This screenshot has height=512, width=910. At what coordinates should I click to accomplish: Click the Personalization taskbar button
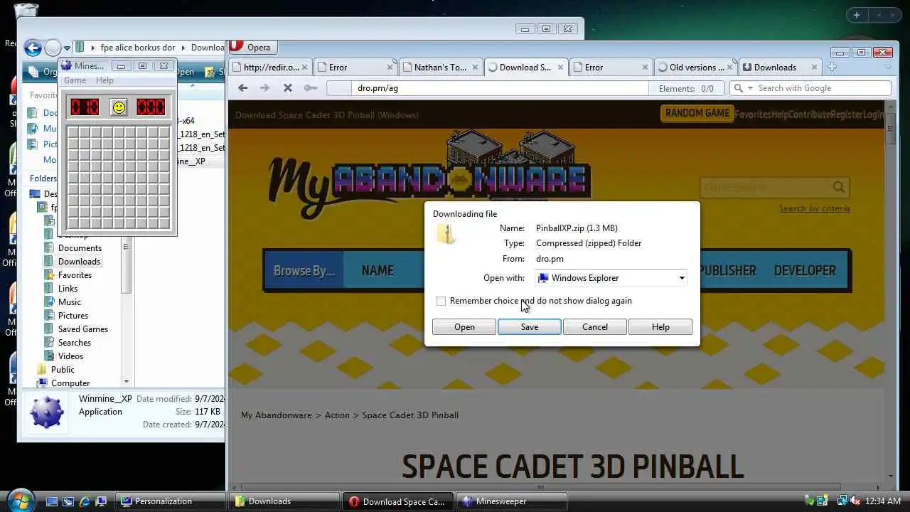[171, 501]
